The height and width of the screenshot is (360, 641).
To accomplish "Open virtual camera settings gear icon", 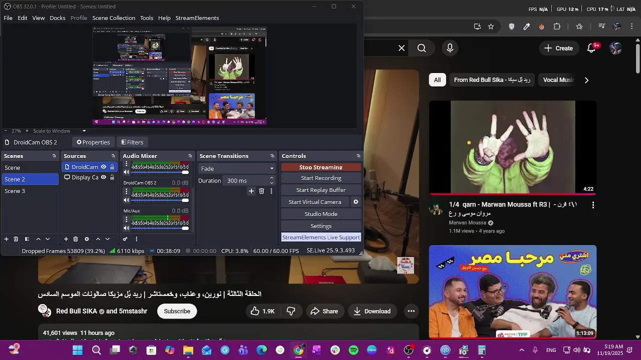I will click(x=356, y=202).
